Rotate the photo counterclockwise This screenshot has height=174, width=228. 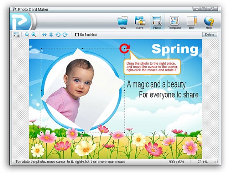tap(58, 35)
